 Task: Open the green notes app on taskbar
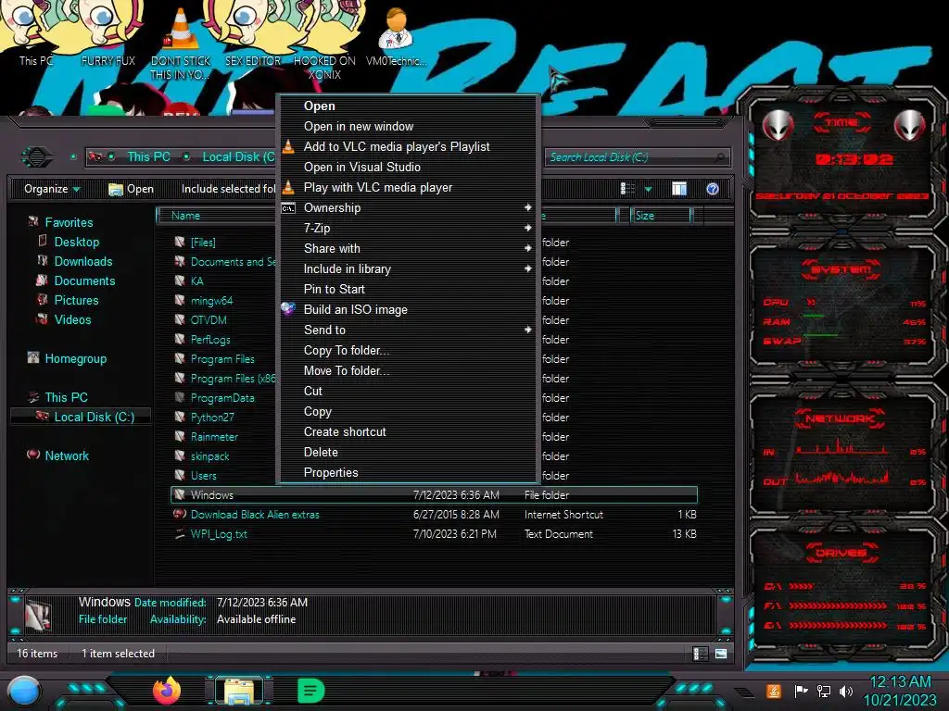[311, 691]
